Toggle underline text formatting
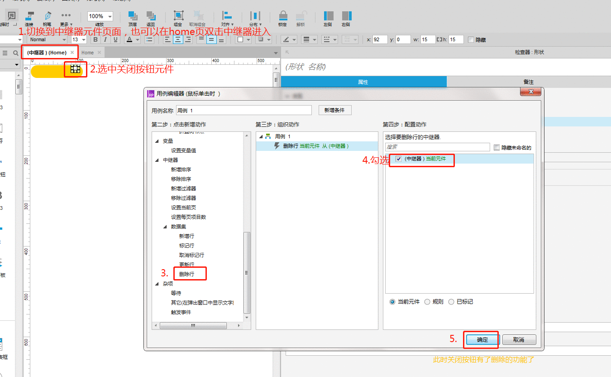This screenshot has height=377, width=611. coord(115,39)
